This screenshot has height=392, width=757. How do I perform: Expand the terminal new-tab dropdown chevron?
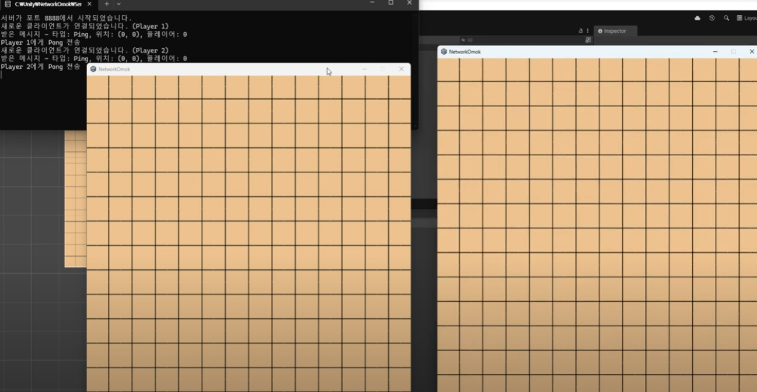118,4
